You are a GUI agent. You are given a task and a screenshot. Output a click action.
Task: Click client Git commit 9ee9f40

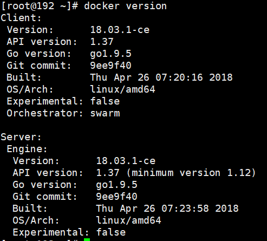(110, 66)
